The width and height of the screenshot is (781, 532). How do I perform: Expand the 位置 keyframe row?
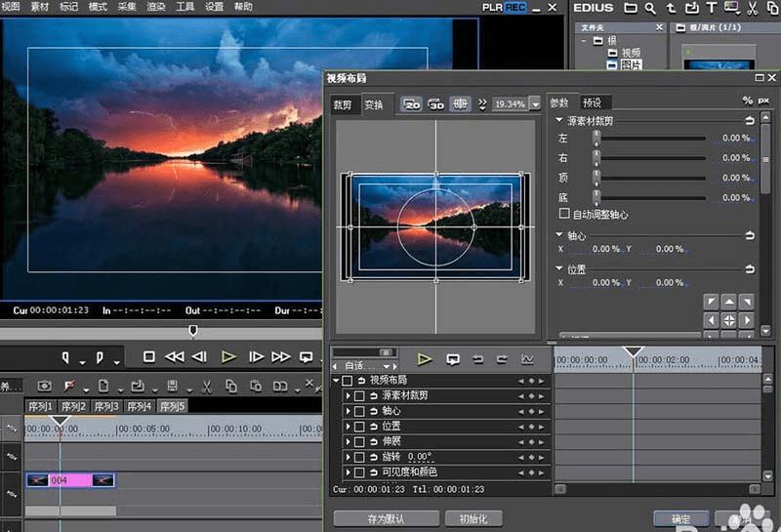tap(348, 427)
